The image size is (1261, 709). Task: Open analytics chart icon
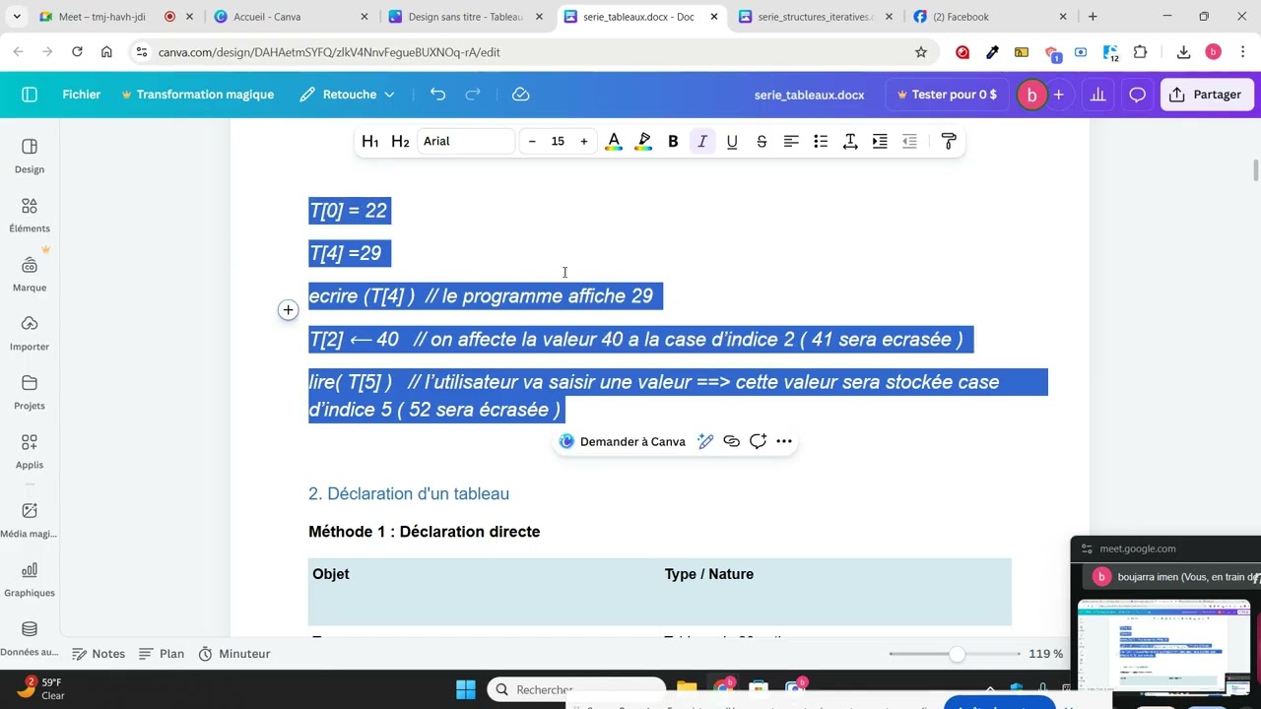coord(1097,95)
